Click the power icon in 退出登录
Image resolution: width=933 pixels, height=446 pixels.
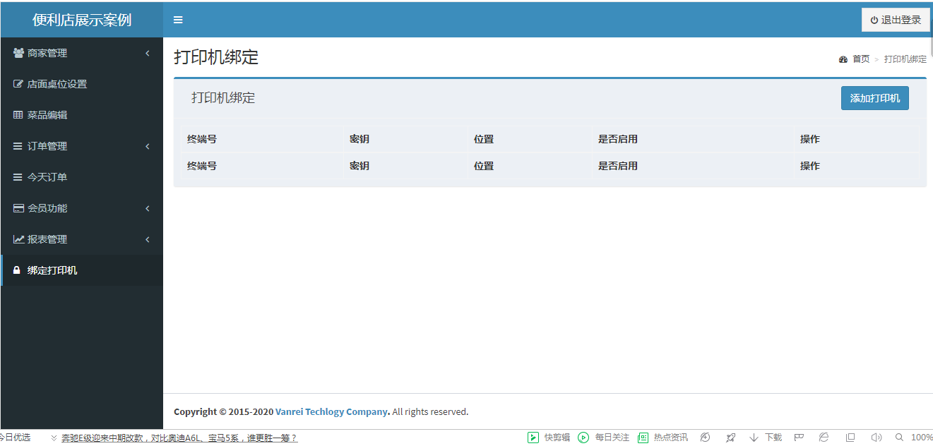(x=874, y=20)
